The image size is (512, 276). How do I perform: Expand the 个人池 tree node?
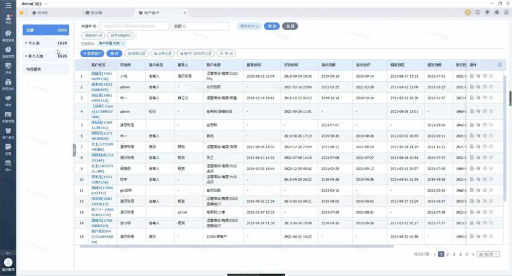(x=26, y=43)
